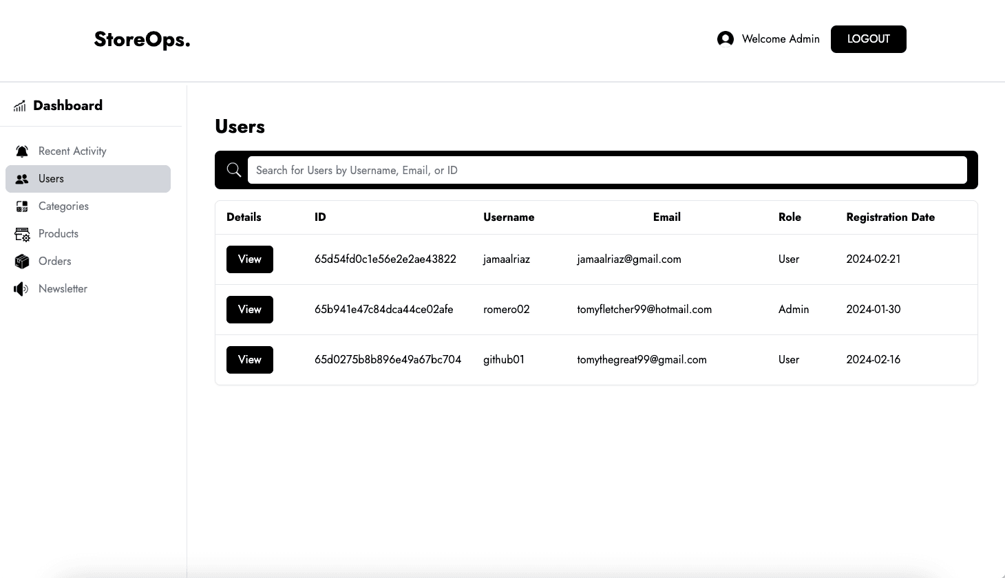
Task: Open the Products section
Action: 59,234
